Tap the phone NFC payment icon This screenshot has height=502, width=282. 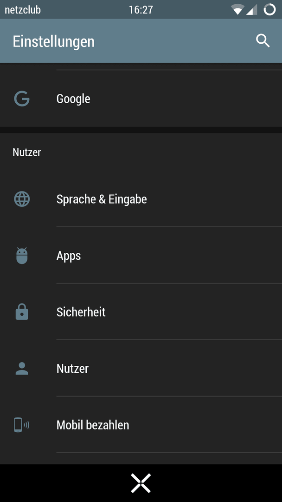(22, 425)
